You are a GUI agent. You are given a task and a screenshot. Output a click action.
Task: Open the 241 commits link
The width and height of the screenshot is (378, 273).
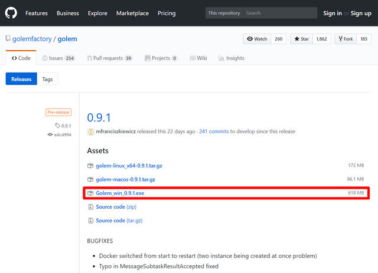(214, 131)
